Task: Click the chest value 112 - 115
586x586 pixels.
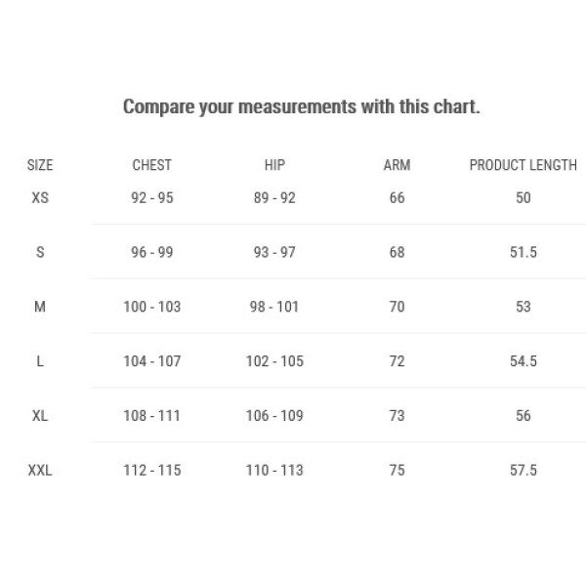Action: tap(152, 470)
